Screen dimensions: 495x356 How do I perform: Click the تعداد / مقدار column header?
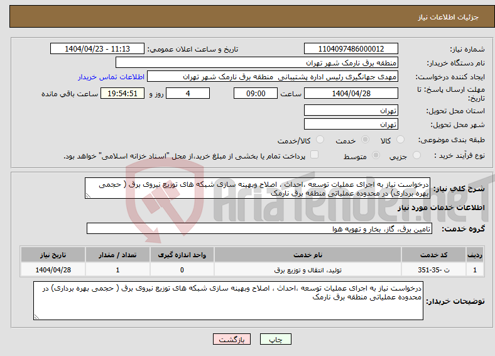(x=117, y=255)
